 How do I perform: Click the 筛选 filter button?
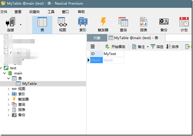pyautogui.click(x=157, y=47)
